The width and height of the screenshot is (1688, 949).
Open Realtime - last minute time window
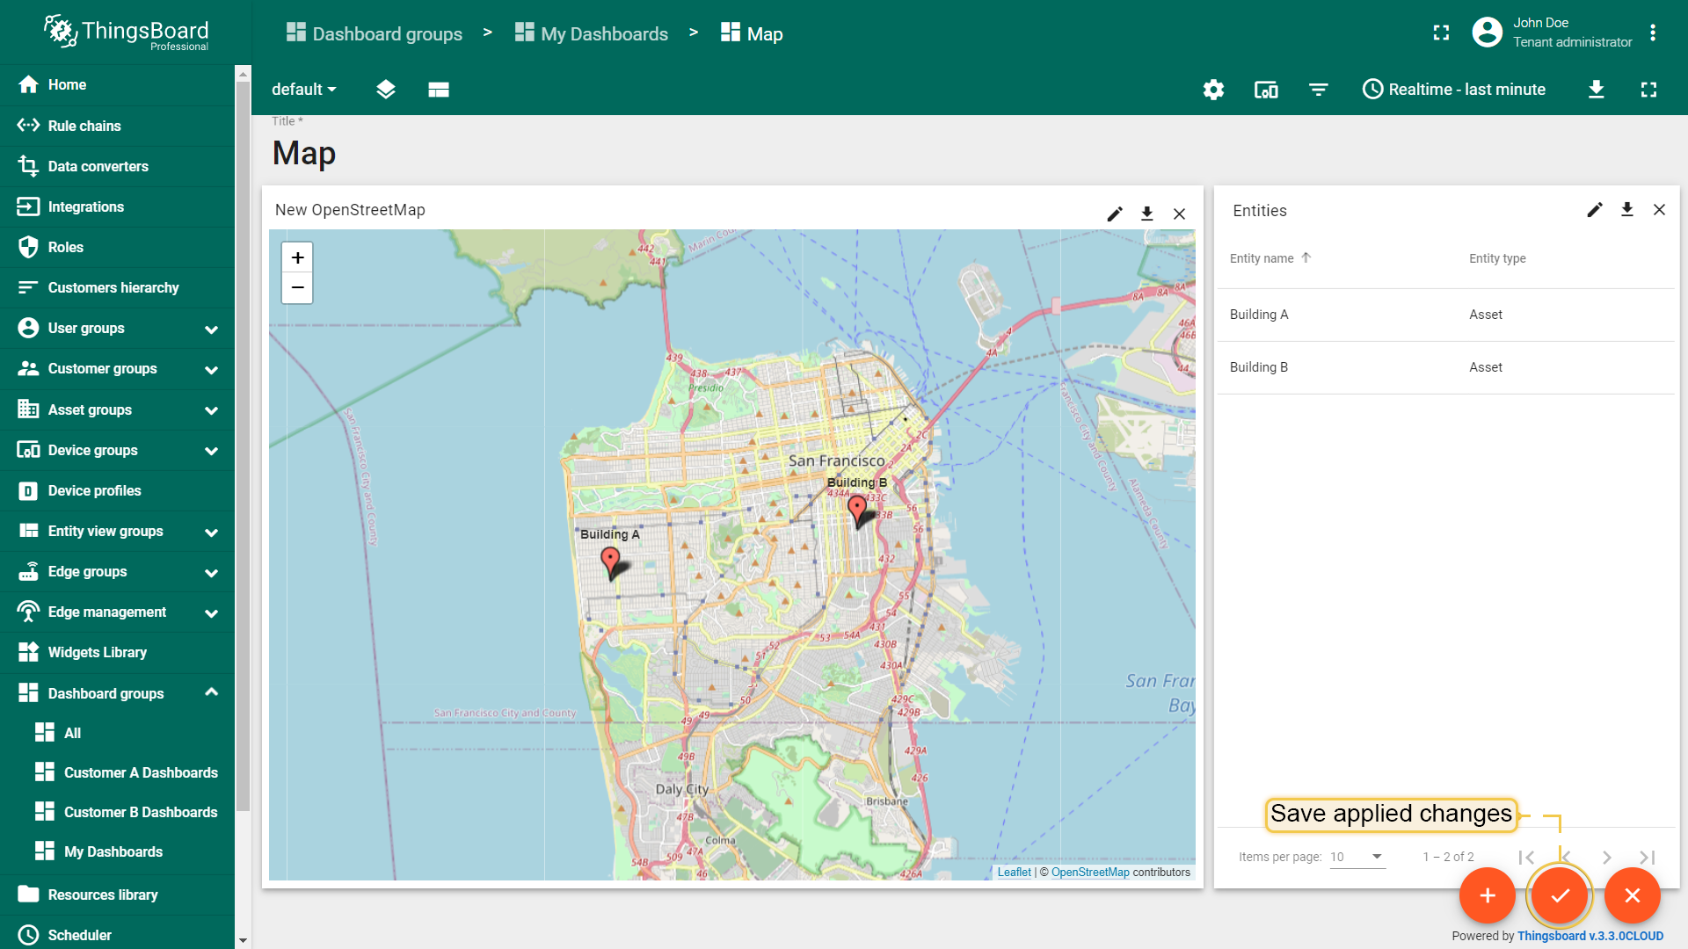(1453, 89)
